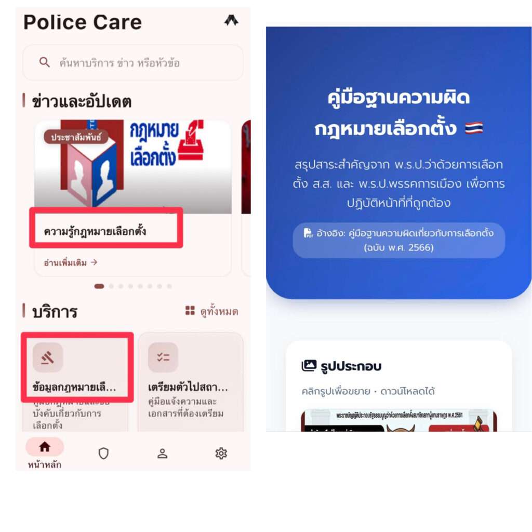
Task: Tap the gavel icon for election law info
Action: pyautogui.click(x=48, y=357)
